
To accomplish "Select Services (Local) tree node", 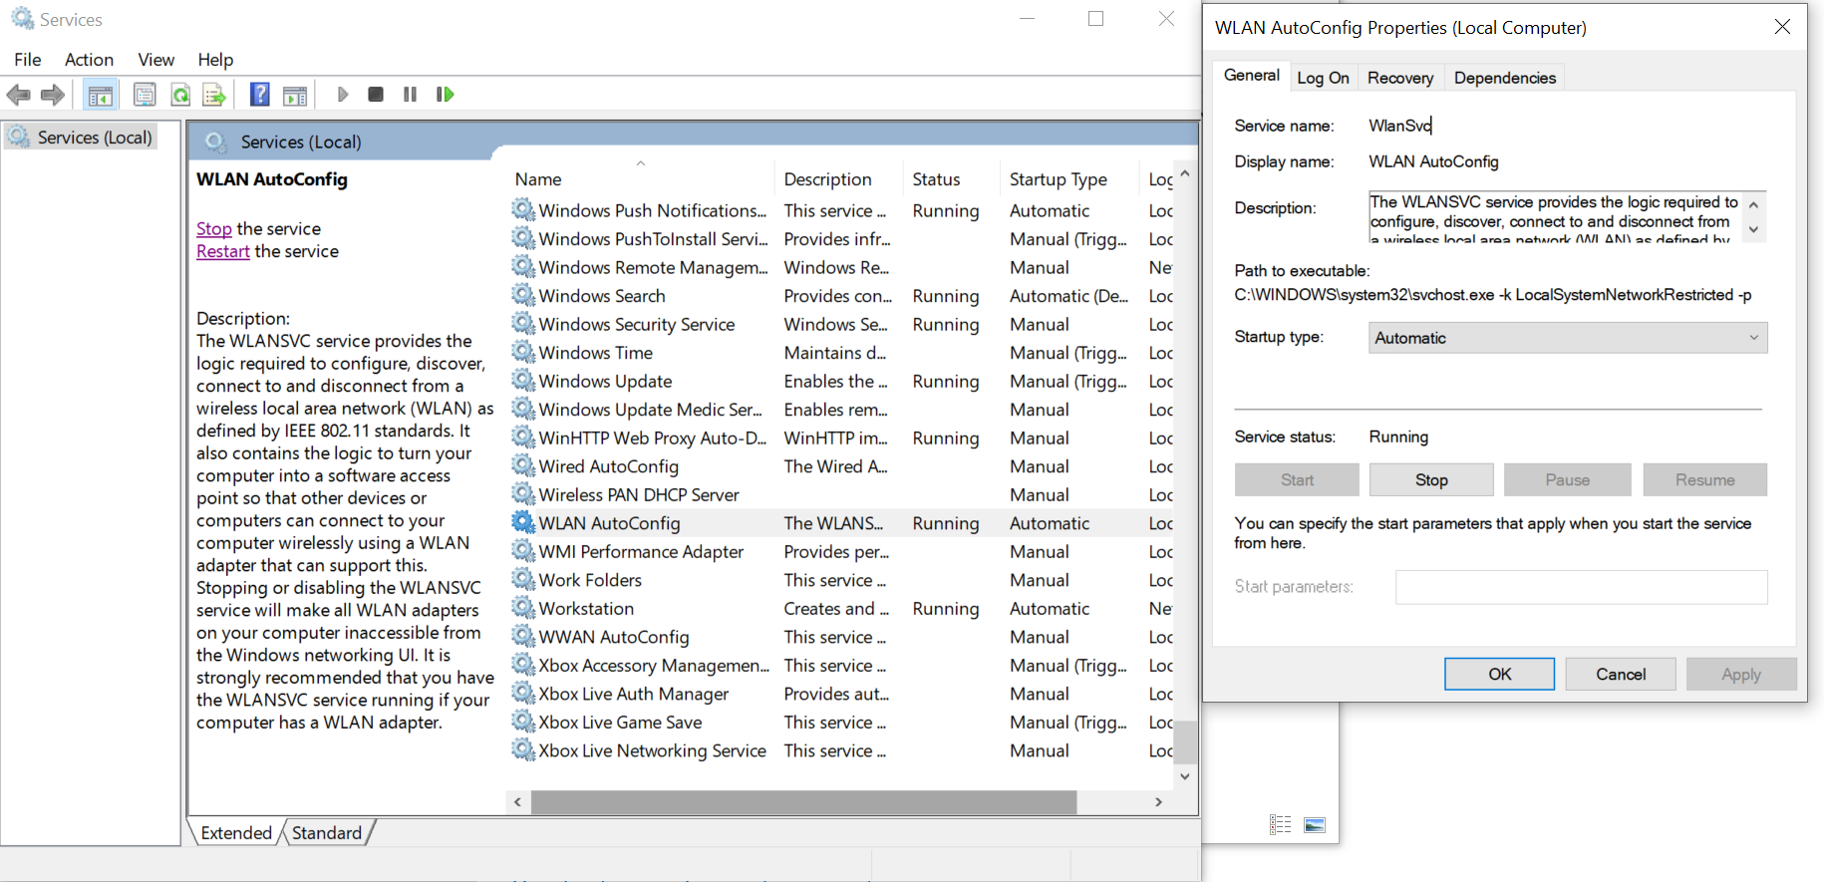I will [x=83, y=138].
